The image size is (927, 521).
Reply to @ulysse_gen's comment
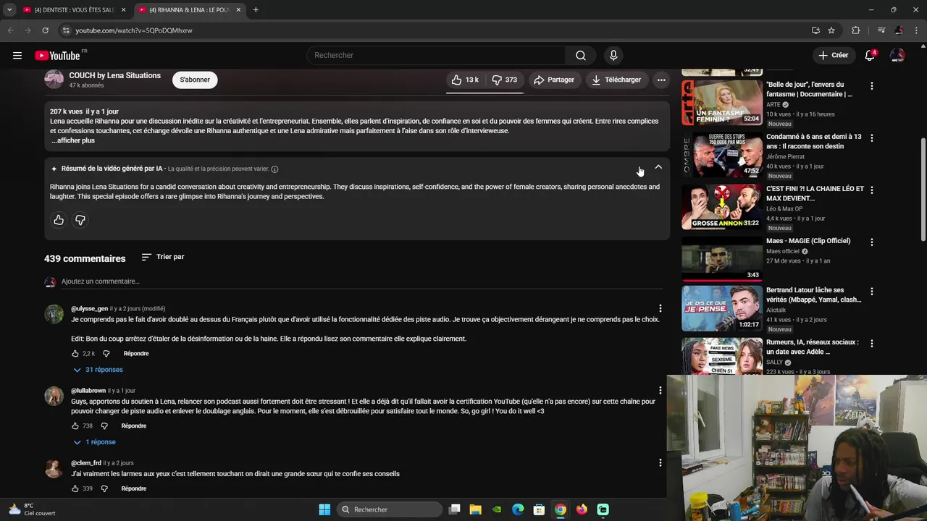136,354
